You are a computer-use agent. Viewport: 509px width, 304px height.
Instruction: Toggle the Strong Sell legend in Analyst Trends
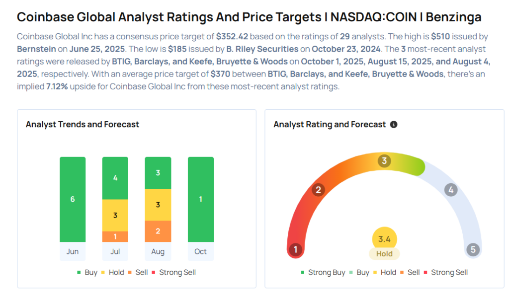tap(173, 272)
